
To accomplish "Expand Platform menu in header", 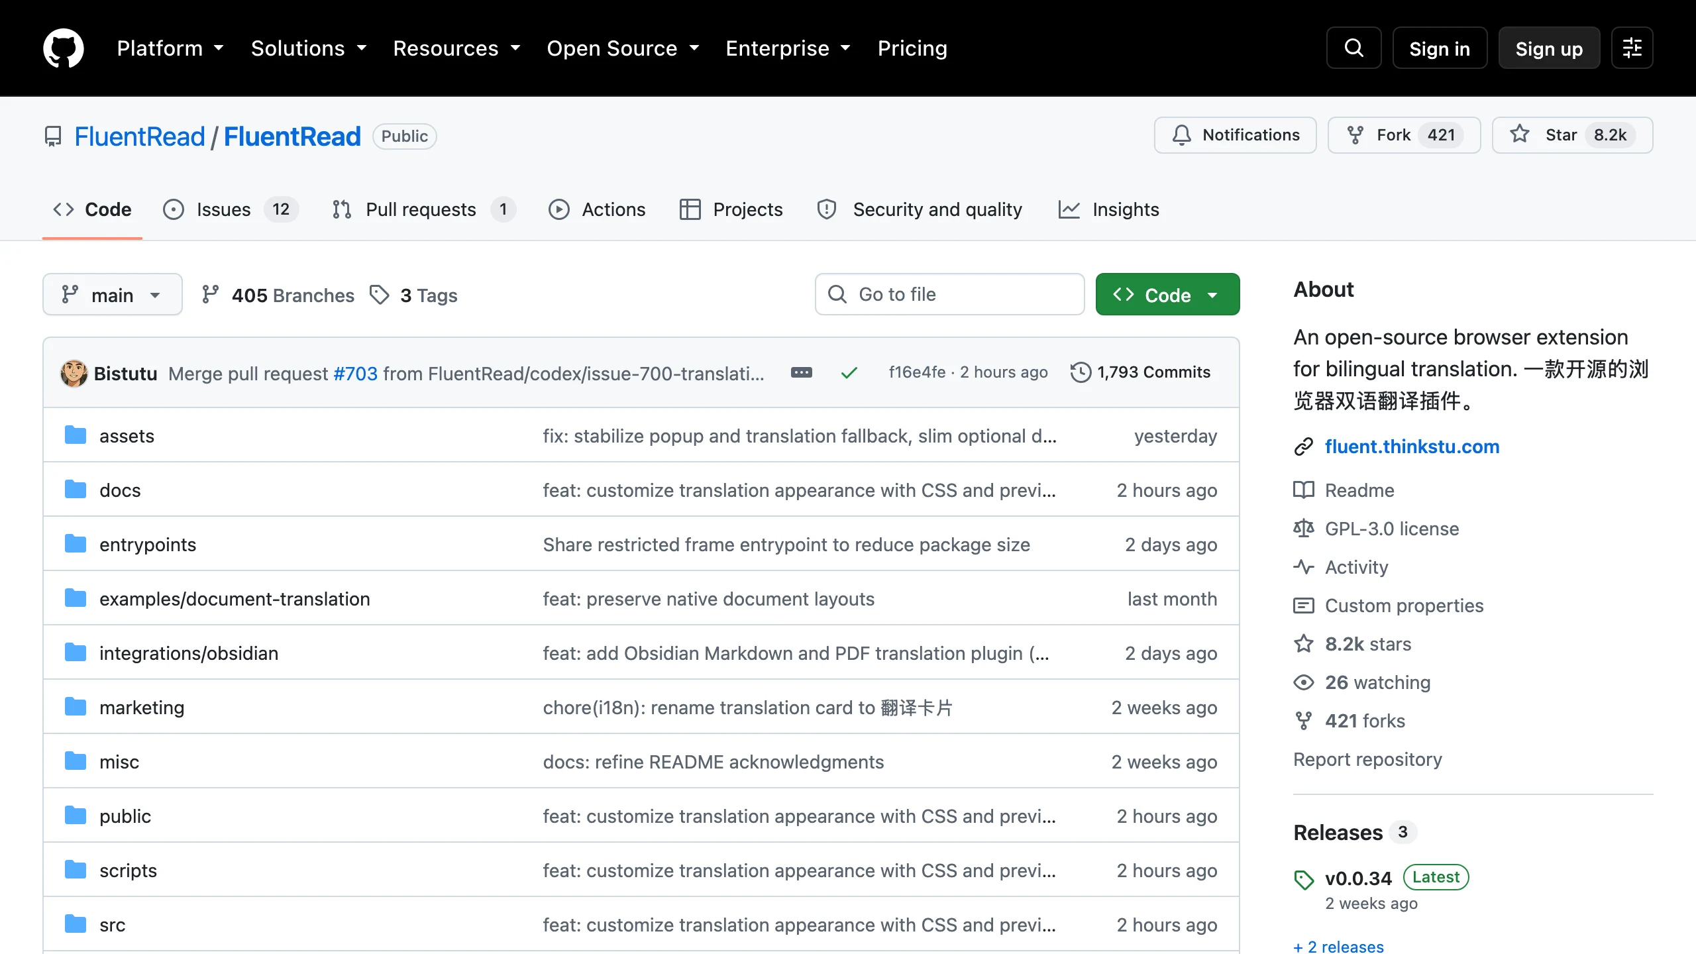I will 170,48.
